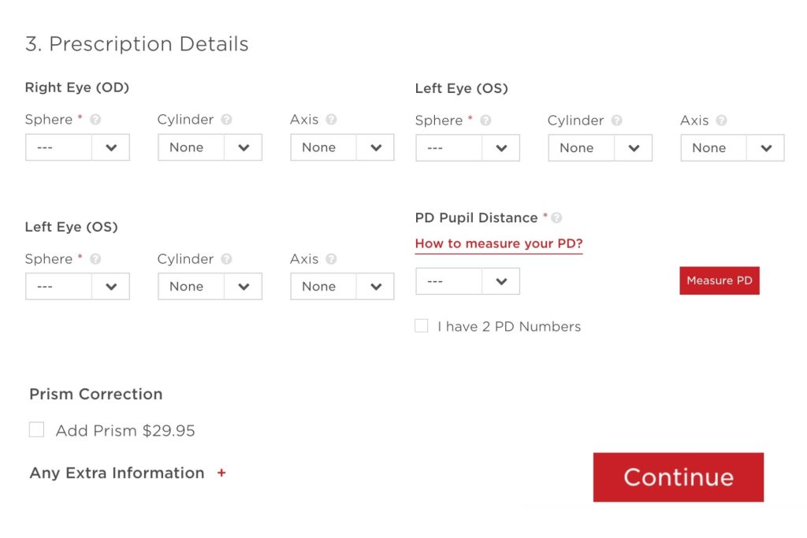Open the Axis help icon for Right Eye

click(331, 120)
